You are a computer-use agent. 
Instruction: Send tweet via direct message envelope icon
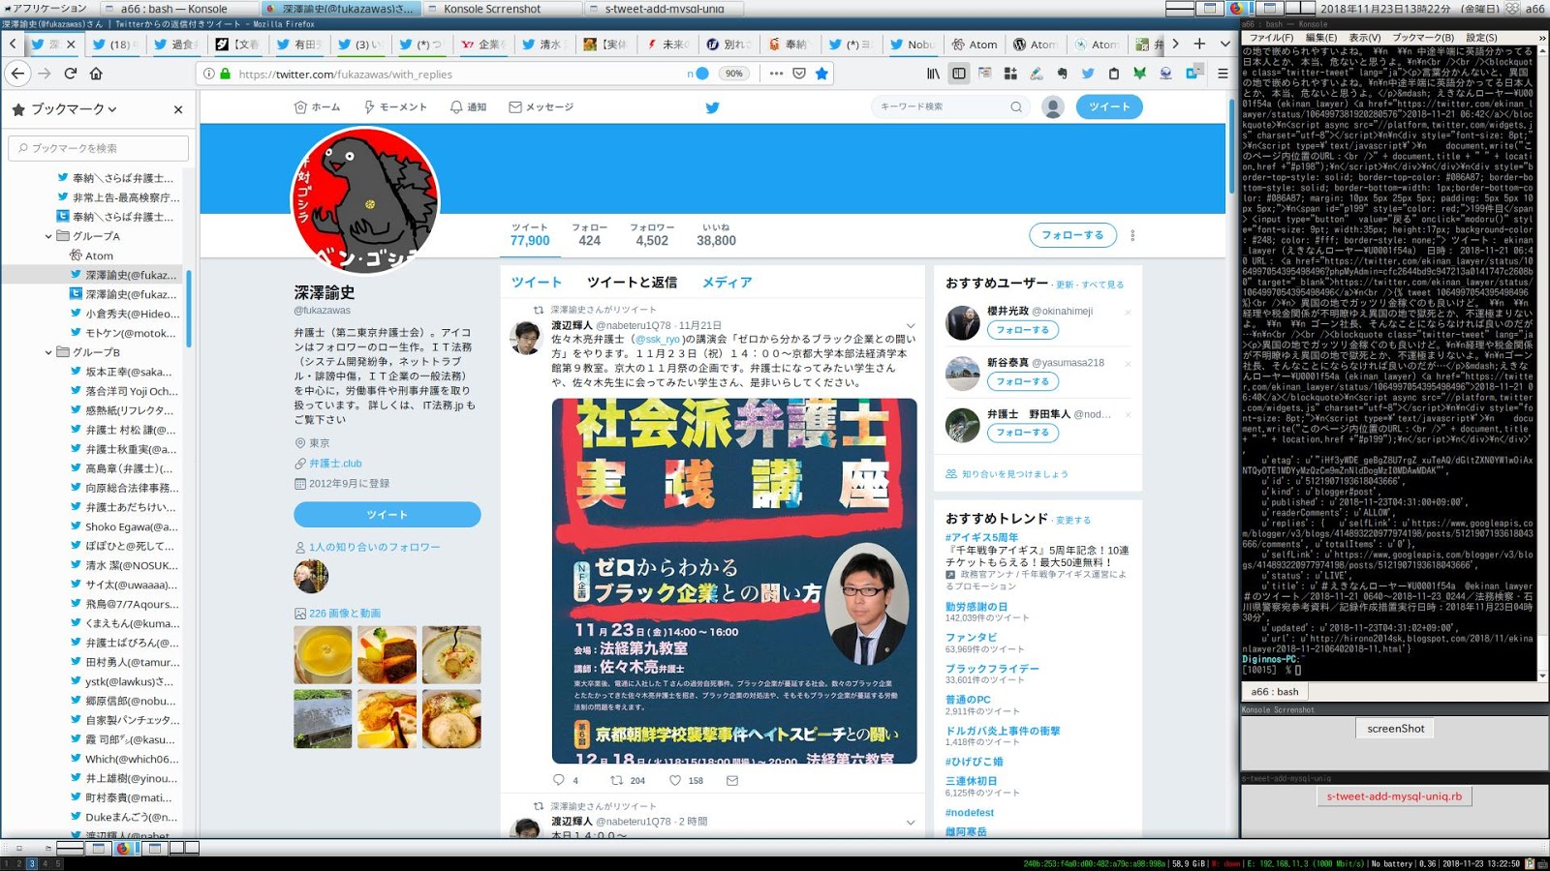point(732,780)
